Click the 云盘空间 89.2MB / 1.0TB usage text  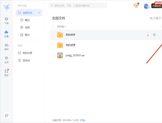point(65,120)
